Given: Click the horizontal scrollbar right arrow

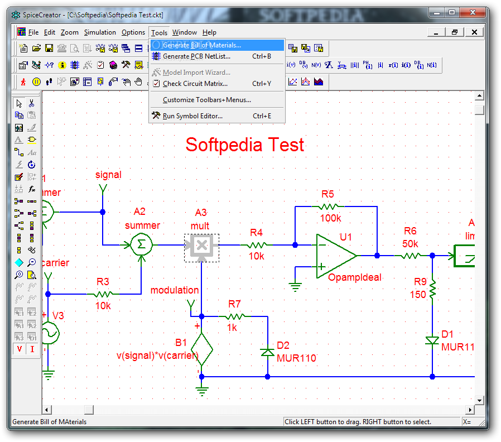Looking at the screenshot, I should tap(470, 410).
